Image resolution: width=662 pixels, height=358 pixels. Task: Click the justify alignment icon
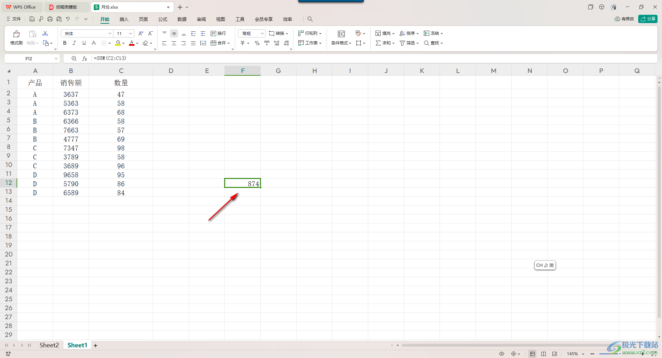193,43
